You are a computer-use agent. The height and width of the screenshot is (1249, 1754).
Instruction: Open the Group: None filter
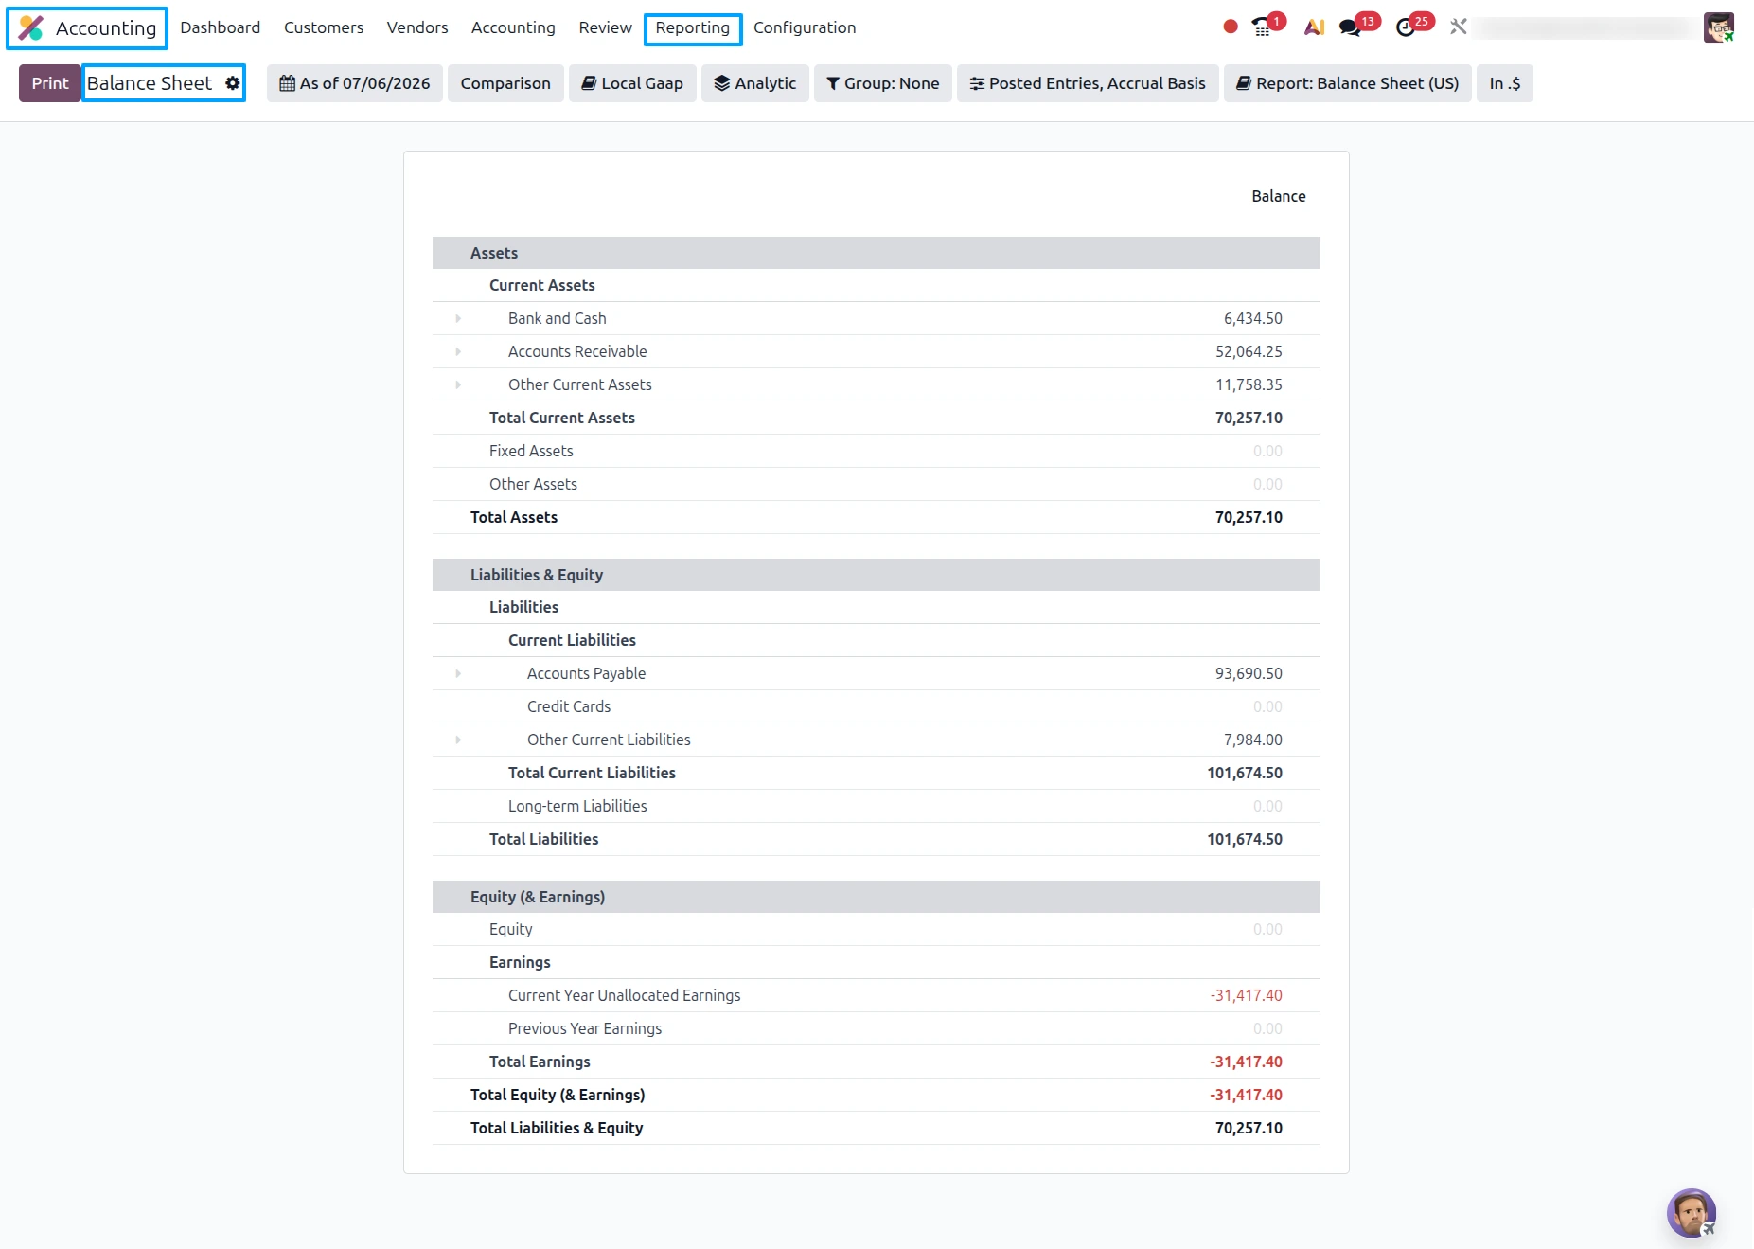click(882, 83)
